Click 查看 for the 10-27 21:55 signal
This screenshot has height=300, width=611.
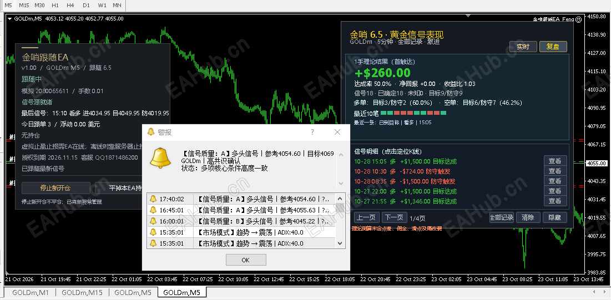tap(555, 201)
